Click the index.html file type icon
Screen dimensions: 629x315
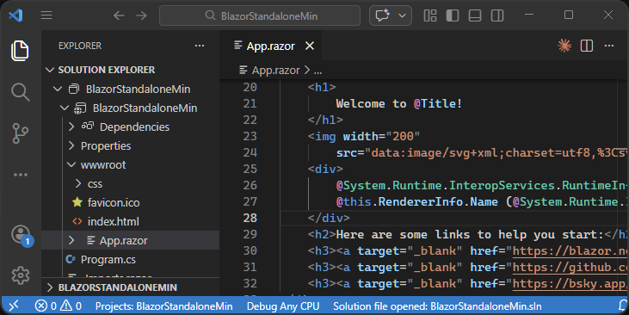pos(77,221)
